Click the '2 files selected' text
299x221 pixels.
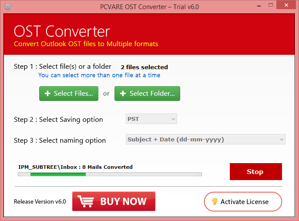(x=144, y=67)
